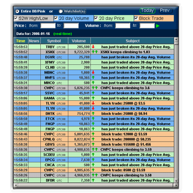Click the Volume from input field

(123, 26)
